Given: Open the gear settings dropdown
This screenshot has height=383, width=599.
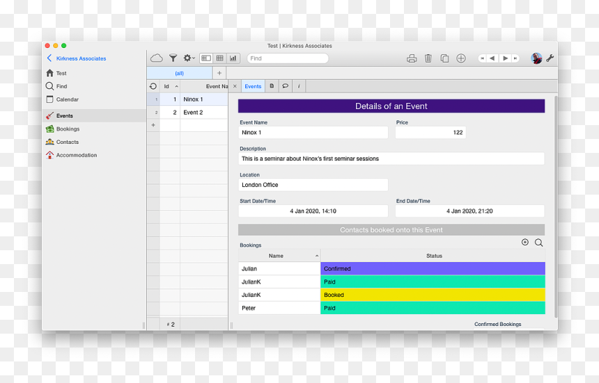Looking at the screenshot, I should point(189,58).
